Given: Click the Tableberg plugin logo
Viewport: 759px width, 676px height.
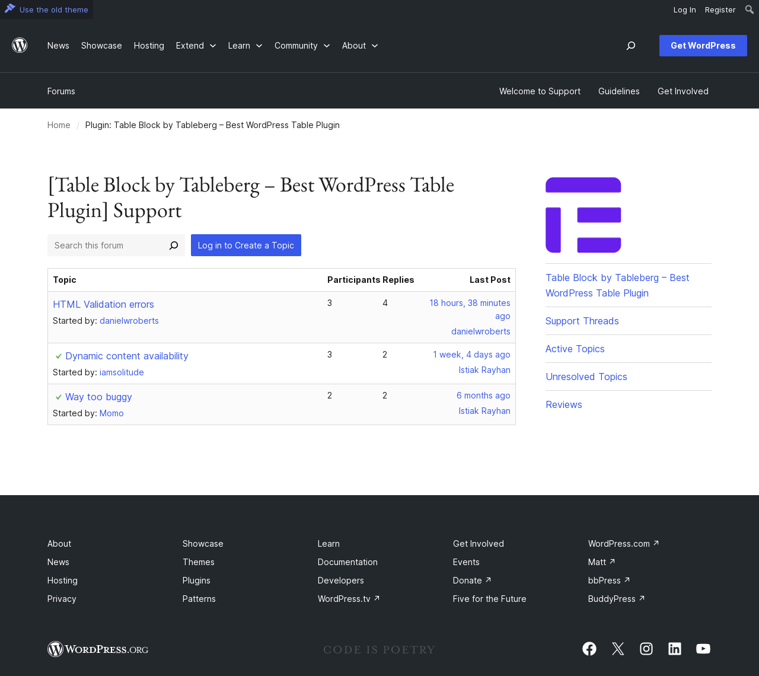Looking at the screenshot, I should [583, 215].
